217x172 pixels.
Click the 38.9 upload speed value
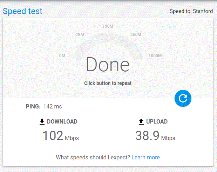click(x=147, y=135)
